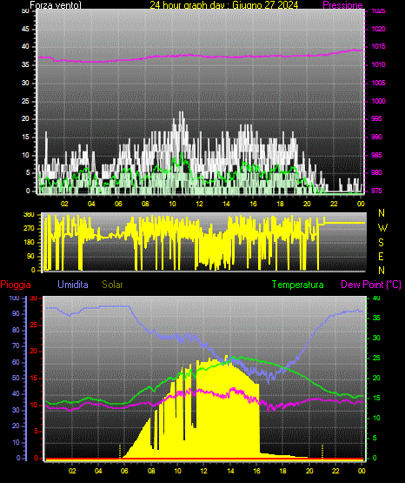Click the 06 hour tick on bottom graph
Viewport: 405px width, 483px height.
(124, 471)
